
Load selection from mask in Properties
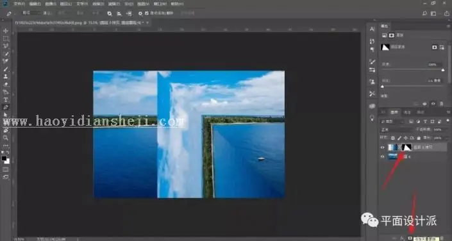[x=416, y=104]
